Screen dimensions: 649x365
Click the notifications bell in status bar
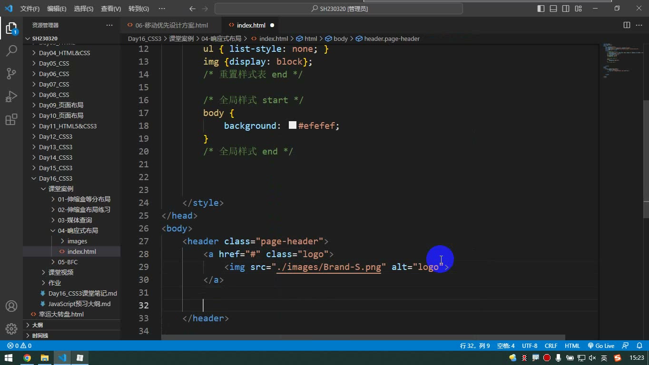[639, 346]
